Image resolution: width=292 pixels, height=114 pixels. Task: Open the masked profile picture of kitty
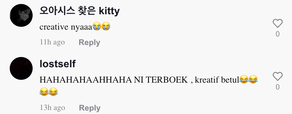pyautogui.click(x=21, y=15)
